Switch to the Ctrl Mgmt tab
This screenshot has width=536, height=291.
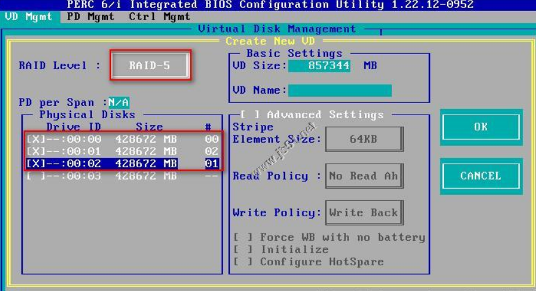point(159,17)
